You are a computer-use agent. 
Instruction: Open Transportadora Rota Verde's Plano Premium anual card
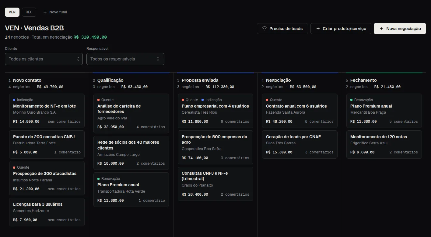(x=131, y=190)
